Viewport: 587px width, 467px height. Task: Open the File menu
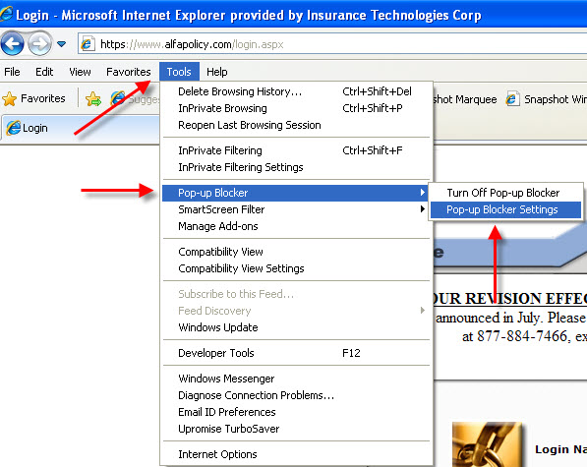point(12,72)
